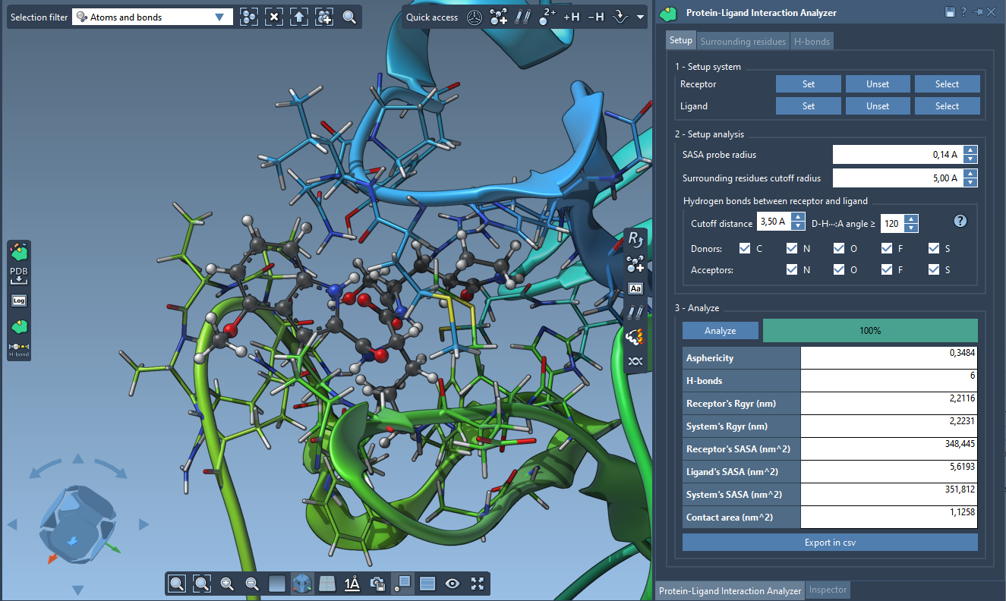Click the remove hydrogens −H icon
This screenshot has height=601, width=1006.
596,17
